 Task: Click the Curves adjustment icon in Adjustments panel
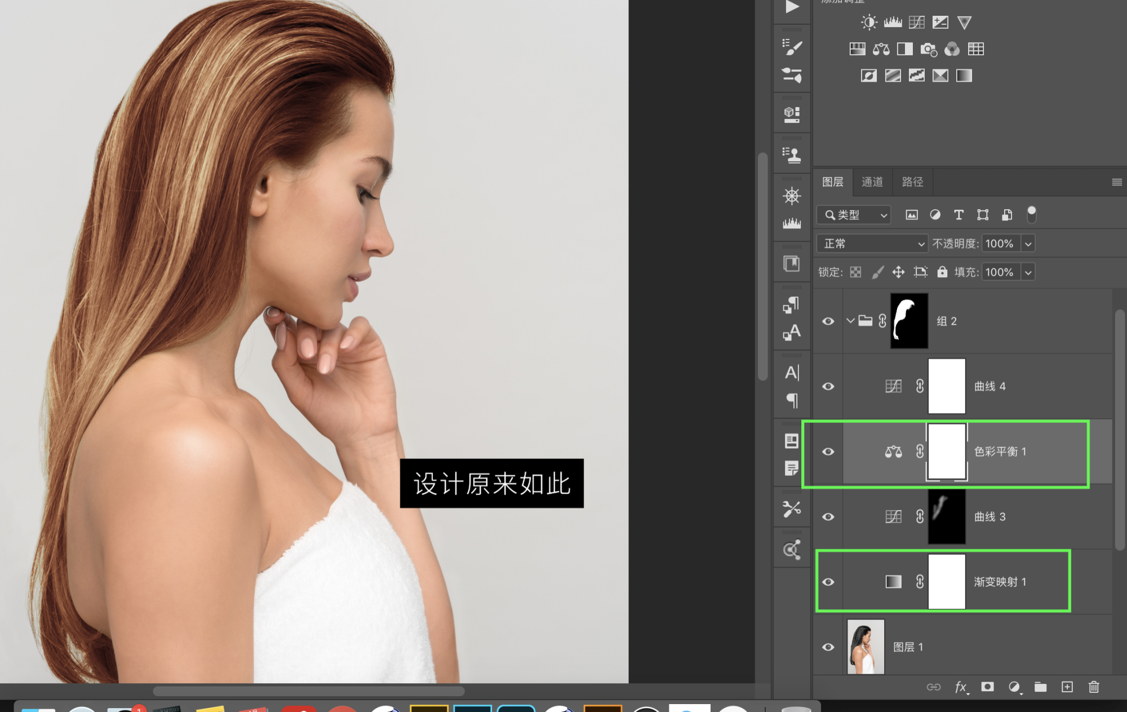(x=916, y=23)
